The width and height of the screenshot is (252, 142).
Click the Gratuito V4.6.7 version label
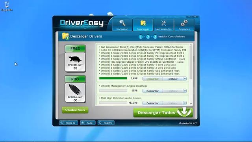pos(188,123)
